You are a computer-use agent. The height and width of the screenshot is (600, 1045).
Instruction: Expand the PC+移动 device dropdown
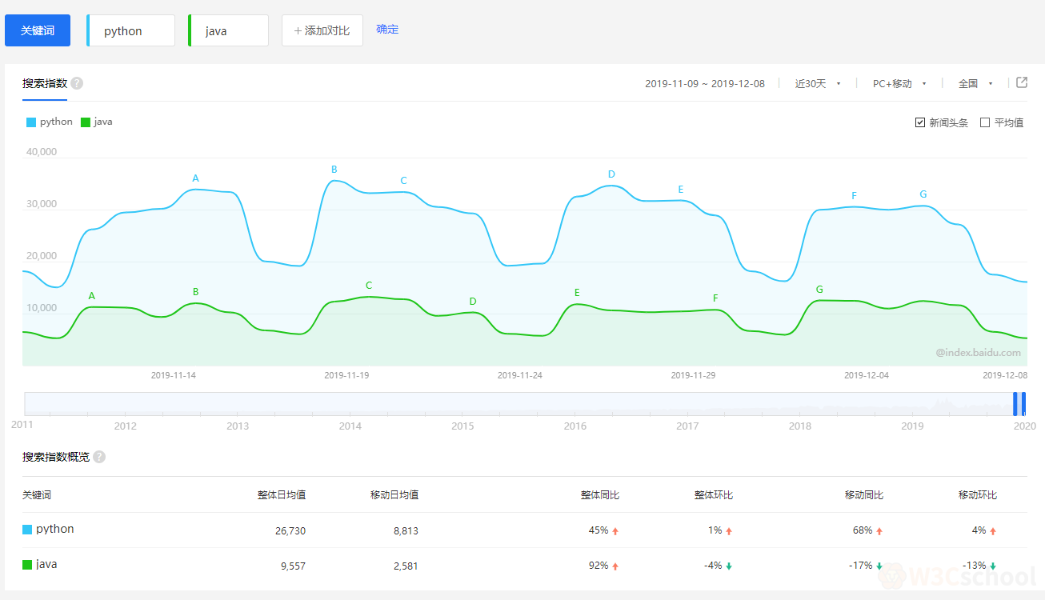point(897,82)
